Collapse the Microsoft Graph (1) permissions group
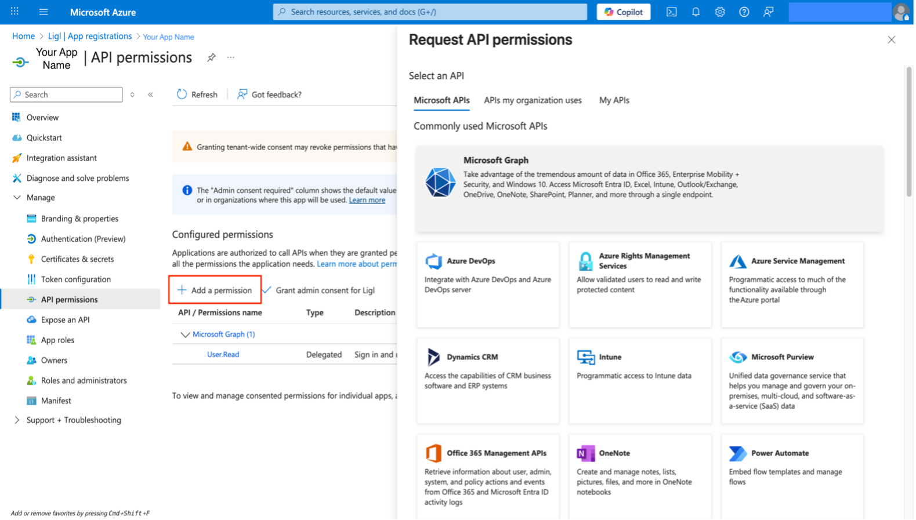This screenshot has width=916, height=520. click(185, 334)
